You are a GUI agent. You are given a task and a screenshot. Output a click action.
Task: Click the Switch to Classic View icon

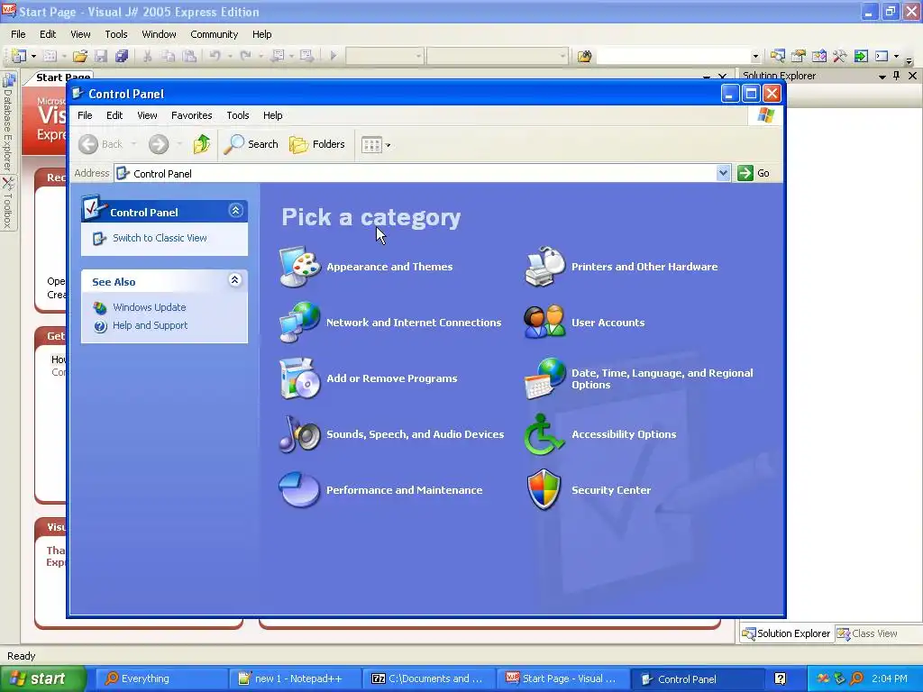(x=99, y=238)
